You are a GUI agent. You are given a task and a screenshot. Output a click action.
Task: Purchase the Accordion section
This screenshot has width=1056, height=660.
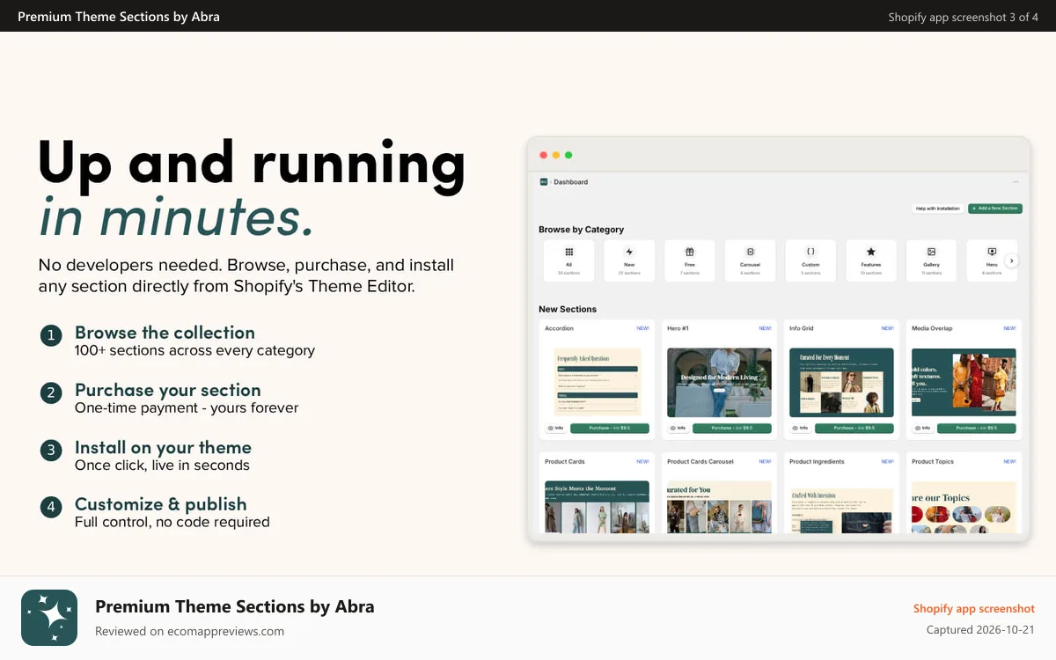click(610, 429)
